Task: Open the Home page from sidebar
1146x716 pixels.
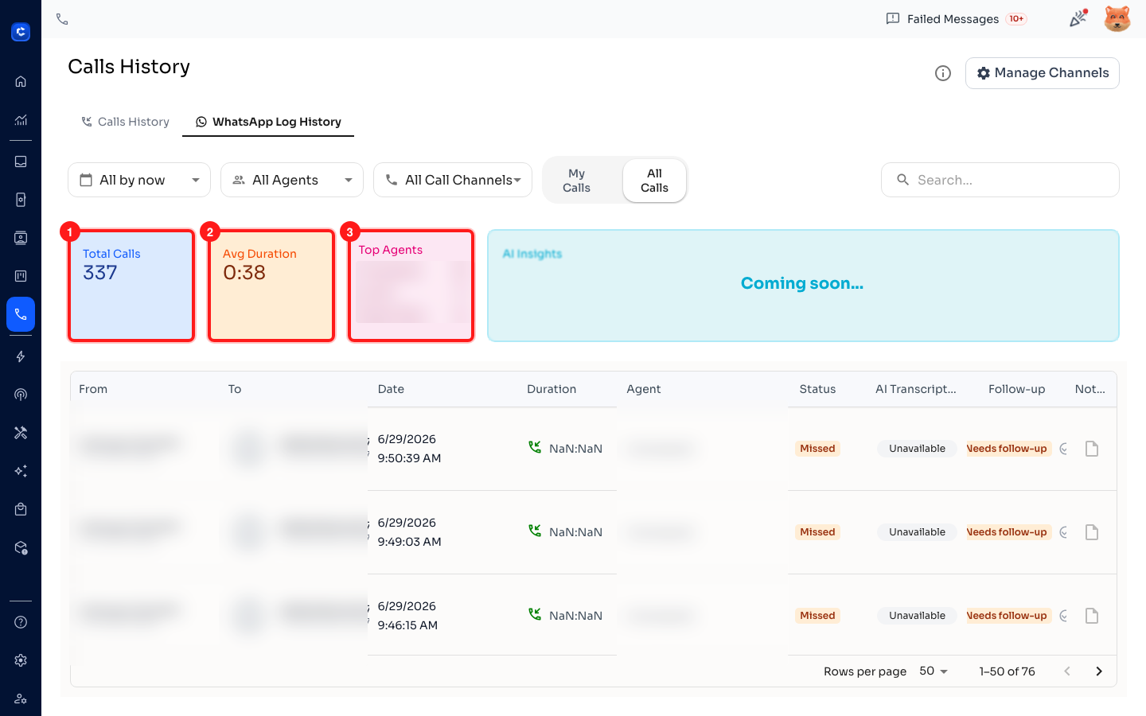Action: pos(21,81)
